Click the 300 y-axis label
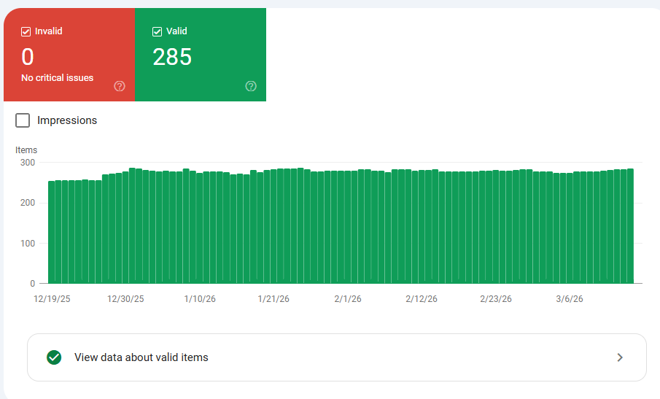This screenshot has width=660, height=399. click(28, 163)
